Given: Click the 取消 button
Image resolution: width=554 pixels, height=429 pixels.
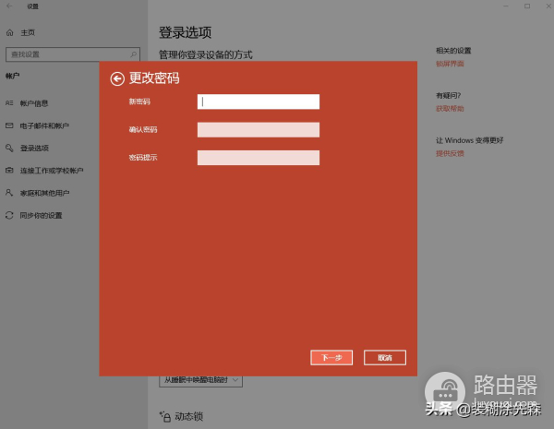Looking at the screenshot, I should (x=385, y=358).
